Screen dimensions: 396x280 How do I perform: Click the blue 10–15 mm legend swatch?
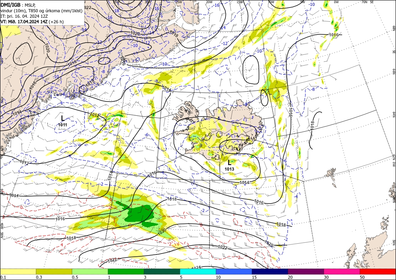[x=234, y=271]
